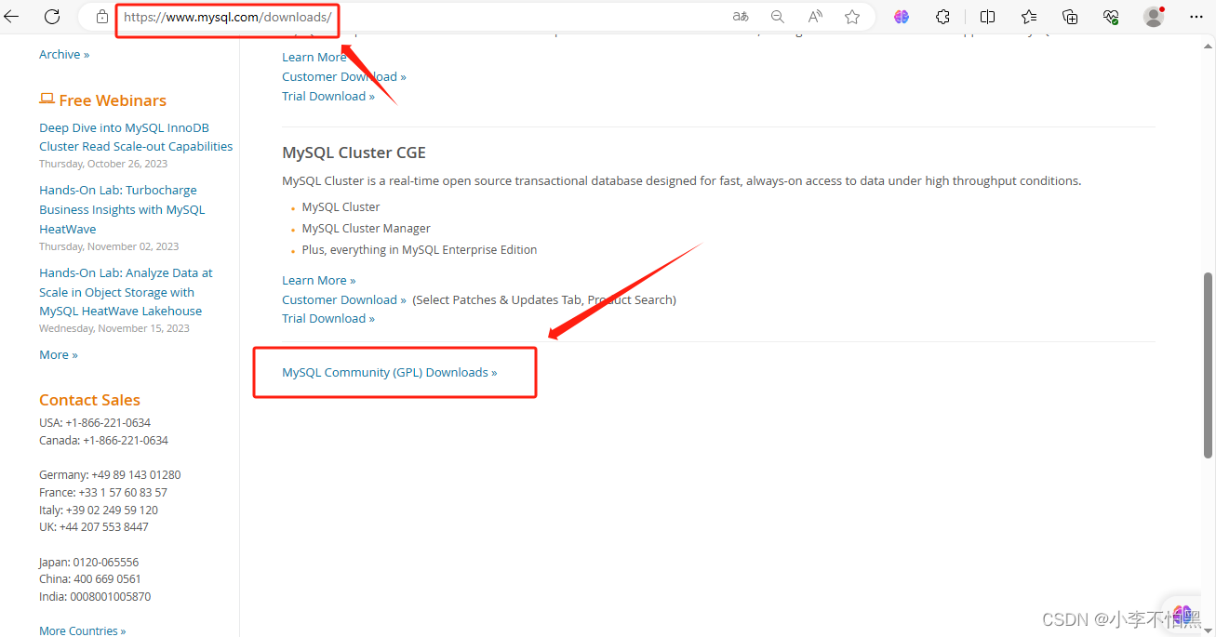This screenshot has width=1216, height=637.
Task: Open the Extensions puzzle-piece icon
Action: pos(942,16)
